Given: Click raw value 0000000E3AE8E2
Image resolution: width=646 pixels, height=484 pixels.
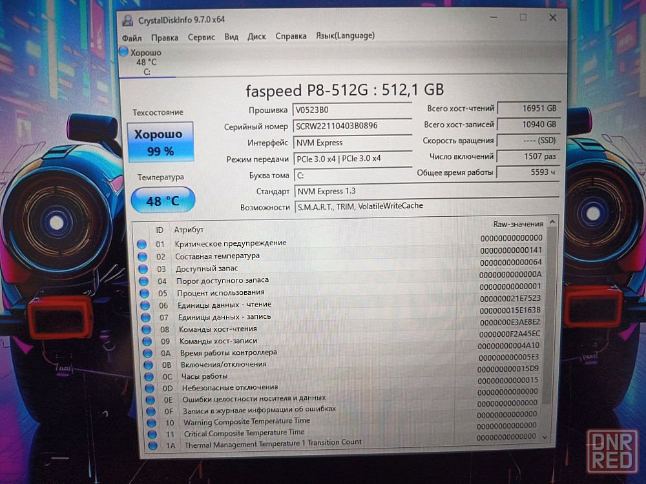Looking at the screenshot, I should point(510,322).
